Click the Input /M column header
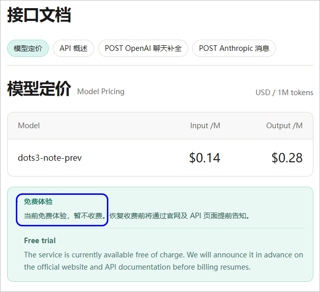Image resolution: width=320 pixels, height=292 pixels. point(205,126)
